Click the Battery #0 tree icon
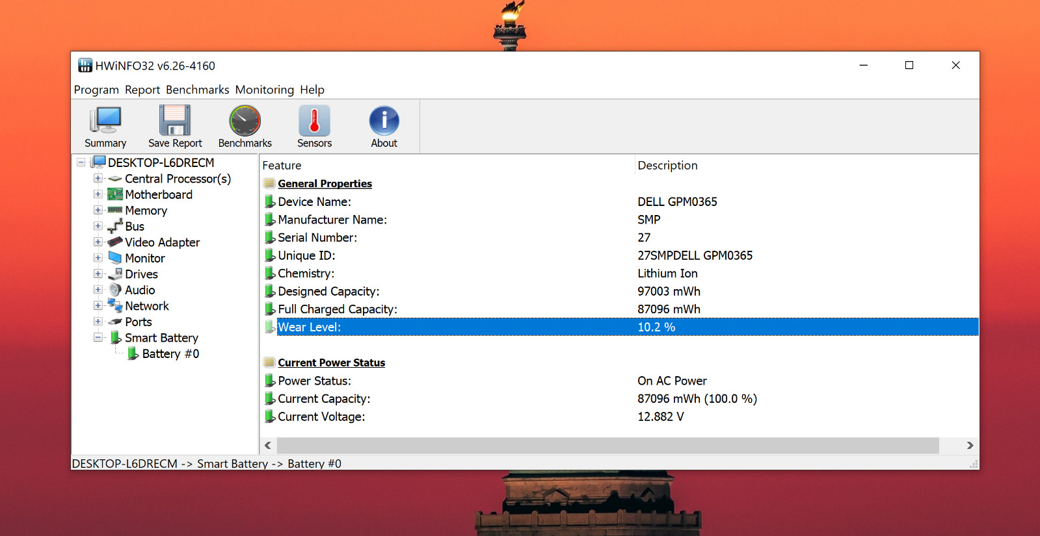1040x536 pixels. pyautogui.click(x=133, y=353)
